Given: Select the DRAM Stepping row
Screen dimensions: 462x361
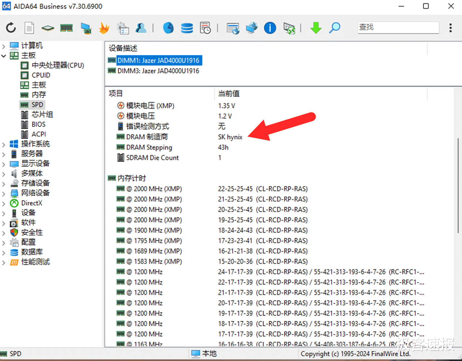Looking at the screenshot, I should 267,147.
